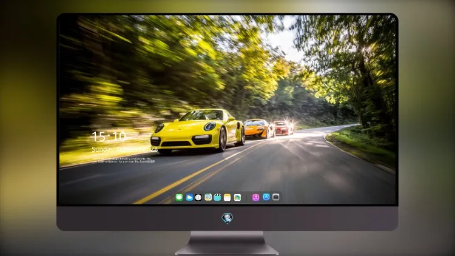Open the Clock app in dock
Image resolution: width=455 pixels, height=256 pixels.
tap(198, 198)
